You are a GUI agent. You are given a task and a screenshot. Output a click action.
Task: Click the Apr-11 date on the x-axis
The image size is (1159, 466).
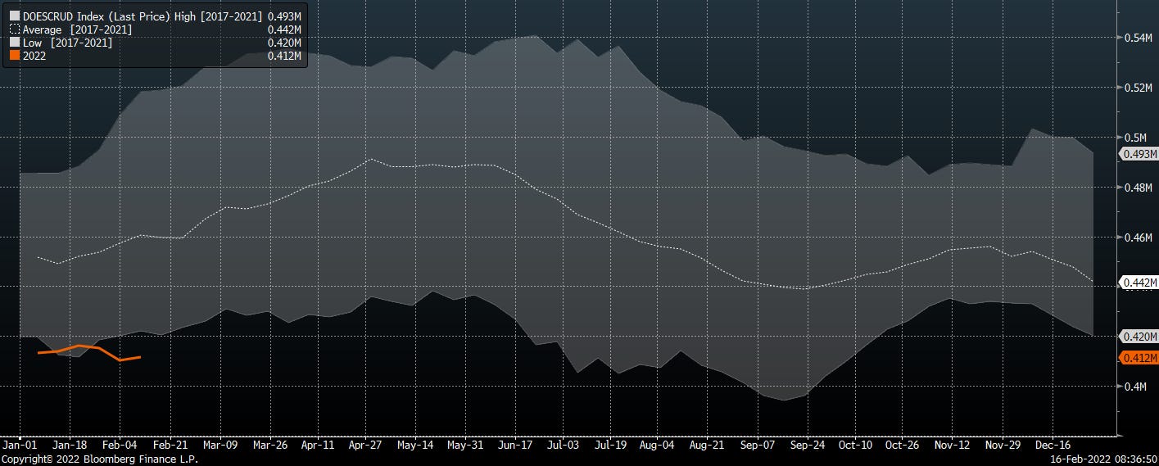tap(317, 445)
